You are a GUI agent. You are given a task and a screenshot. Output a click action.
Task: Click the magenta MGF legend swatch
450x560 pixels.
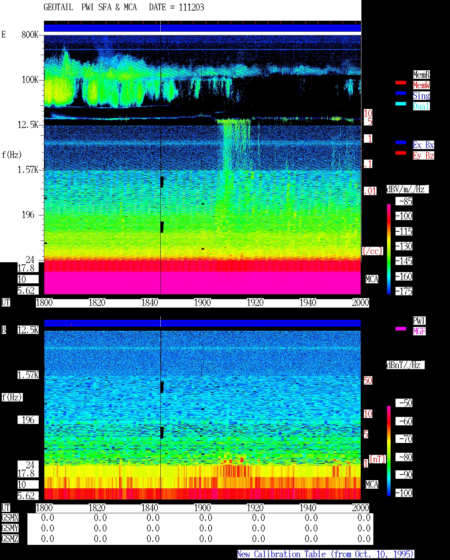point(400,329)
